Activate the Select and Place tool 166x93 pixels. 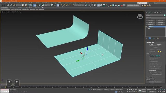pyautogui.click(x=43, y=5)
